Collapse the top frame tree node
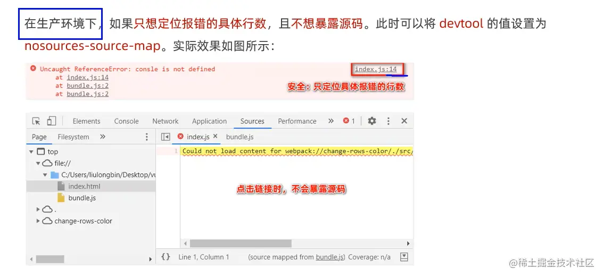 point(31,152)
